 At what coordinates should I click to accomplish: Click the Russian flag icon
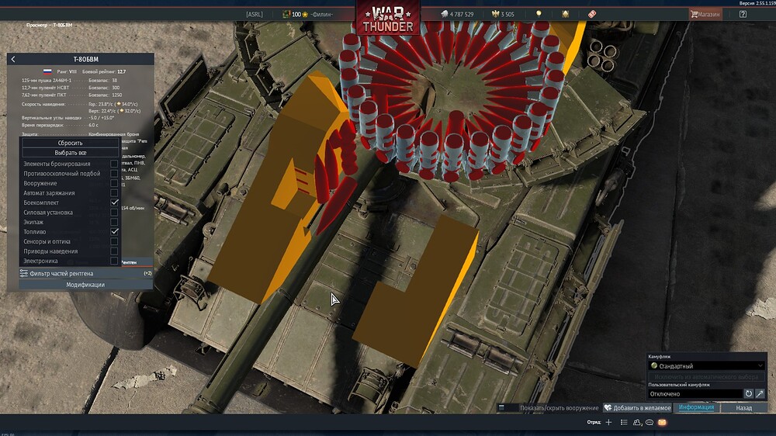(x=47, y=71)
